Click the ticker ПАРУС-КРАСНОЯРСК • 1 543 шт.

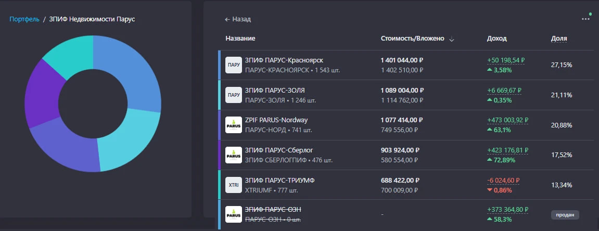[292, 70]
